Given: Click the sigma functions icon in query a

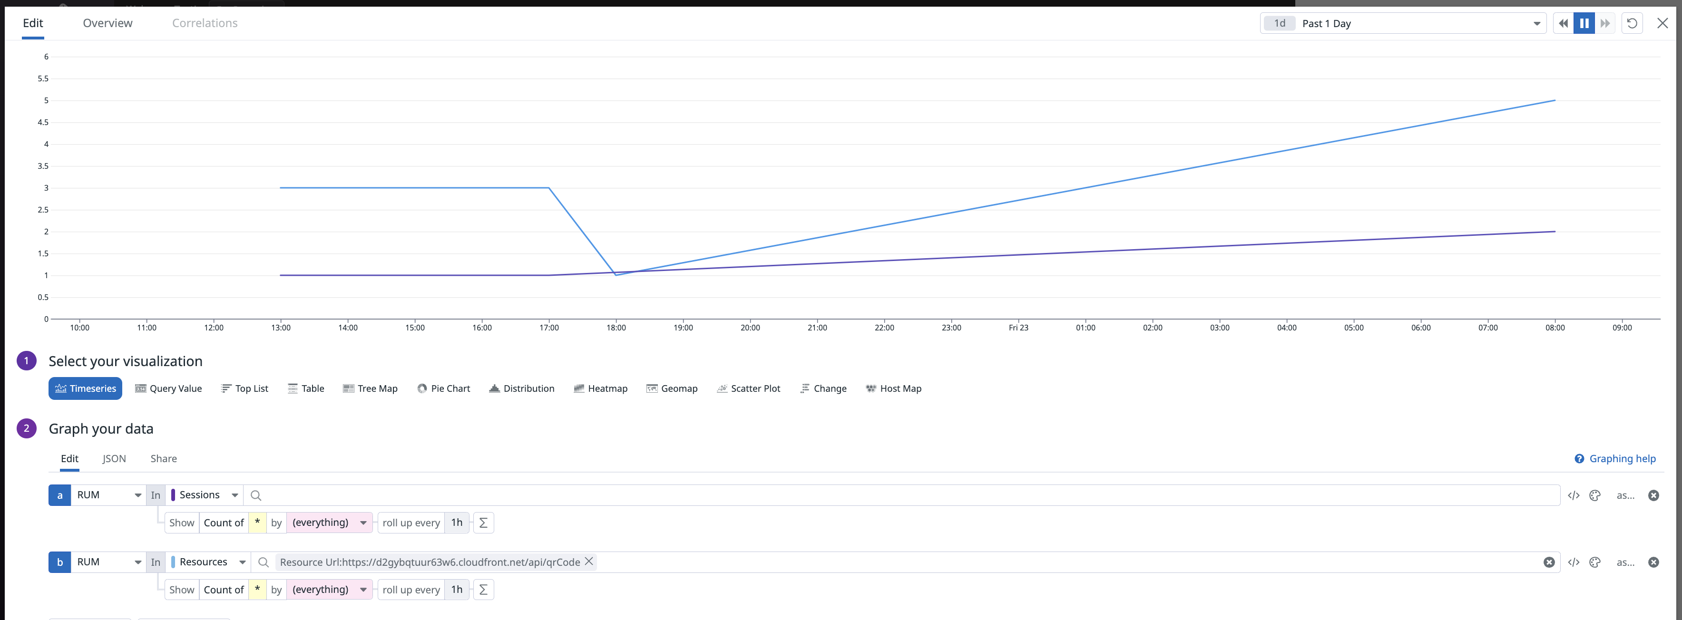Looking at the screenshot, I should pyautogui.click(x=483, y=523).
